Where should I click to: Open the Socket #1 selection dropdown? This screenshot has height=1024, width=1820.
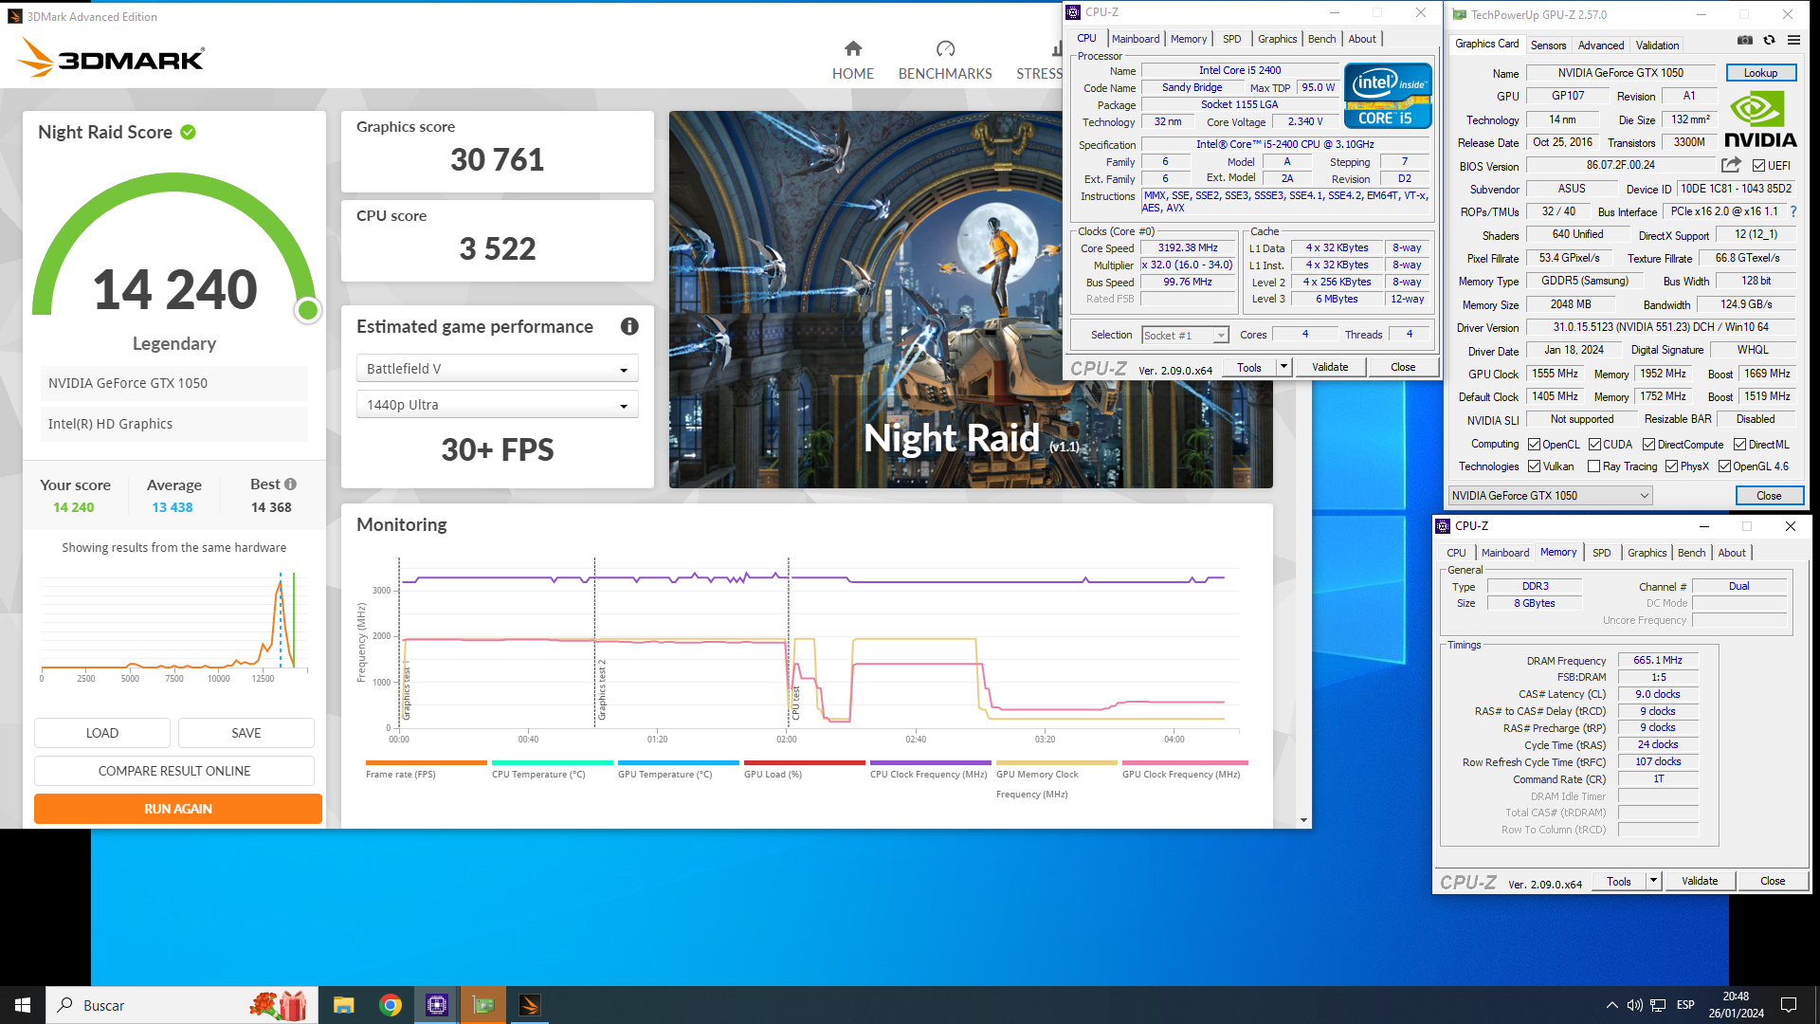point(1185,336)
